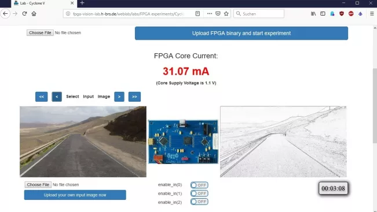
Task: Jump to last input image with >> button
Action: tap(134, 96)
